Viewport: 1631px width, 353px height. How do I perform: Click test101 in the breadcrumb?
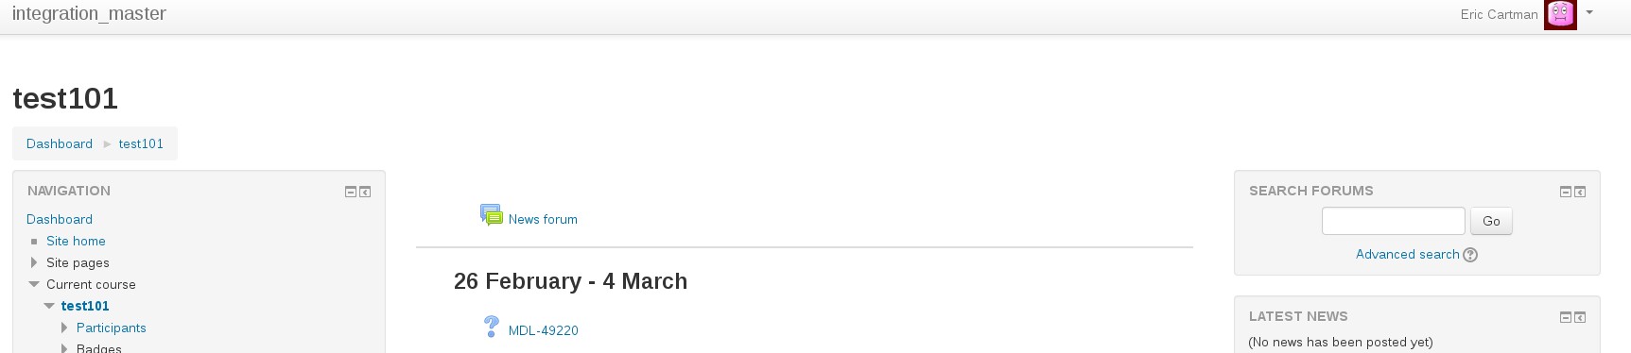tap(141, 143)
